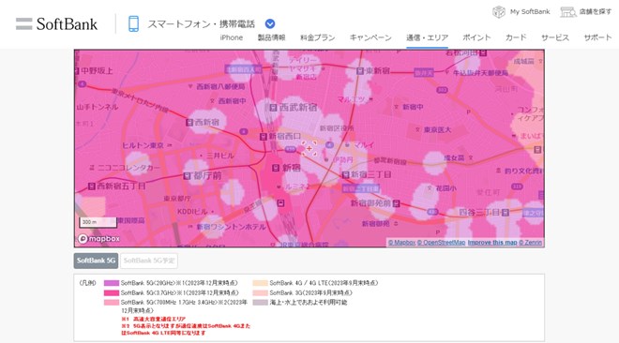619x343 pixels.
Task: Click the KDDIビル map label
Action: coord(192,212)
